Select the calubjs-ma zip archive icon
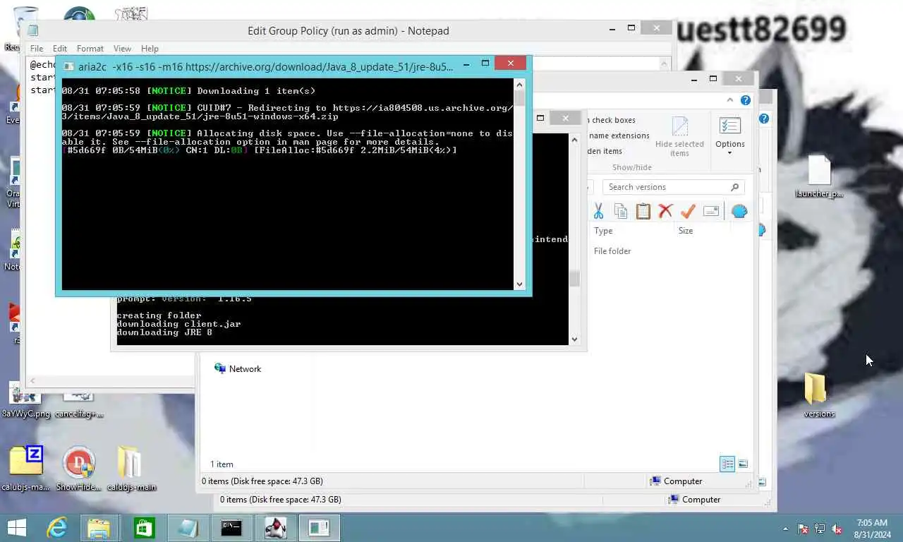 click(25, 468)
